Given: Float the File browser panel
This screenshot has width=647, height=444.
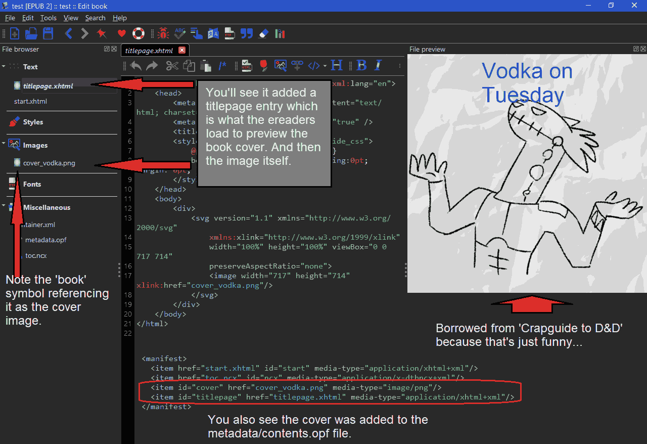Looking at the screenshot, I should pos(107,49).
